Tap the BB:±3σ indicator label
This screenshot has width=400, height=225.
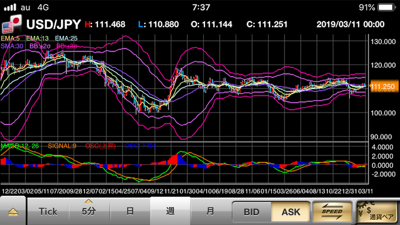pyautogui.click(x=67, y=46)
